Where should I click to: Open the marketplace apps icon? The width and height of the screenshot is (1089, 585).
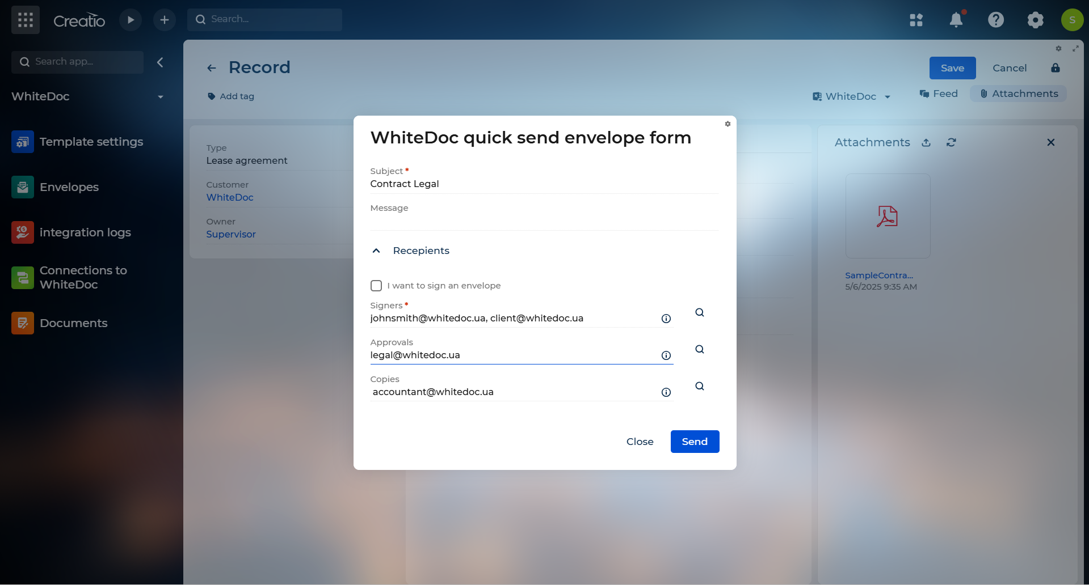[x=916, y=20]
